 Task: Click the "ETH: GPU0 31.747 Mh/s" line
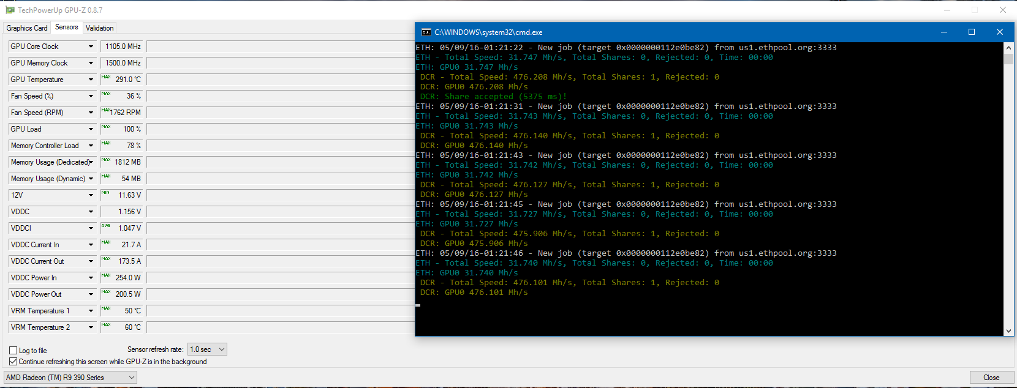(x=467, y=67)
